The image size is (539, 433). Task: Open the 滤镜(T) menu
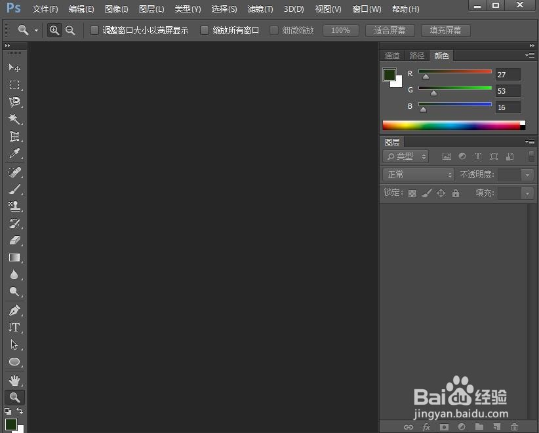pos(260,9)
